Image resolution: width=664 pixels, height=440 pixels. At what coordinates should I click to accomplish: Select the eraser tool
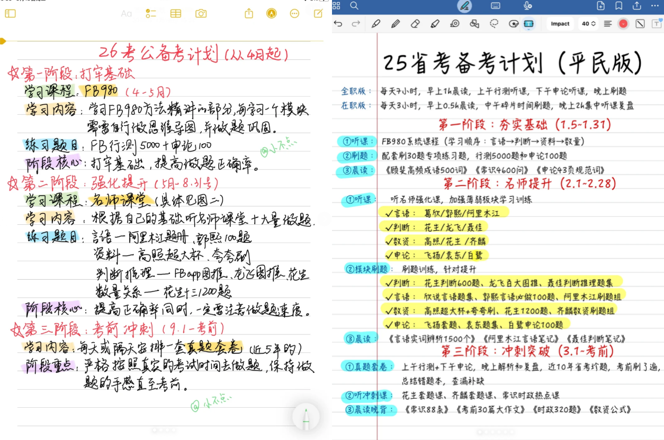(415, 23)
